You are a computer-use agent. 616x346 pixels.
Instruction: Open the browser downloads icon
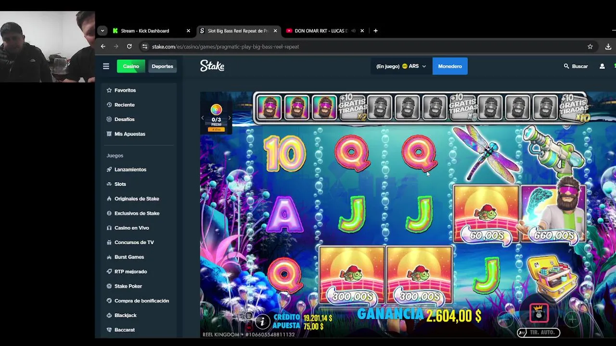(608, 47)
